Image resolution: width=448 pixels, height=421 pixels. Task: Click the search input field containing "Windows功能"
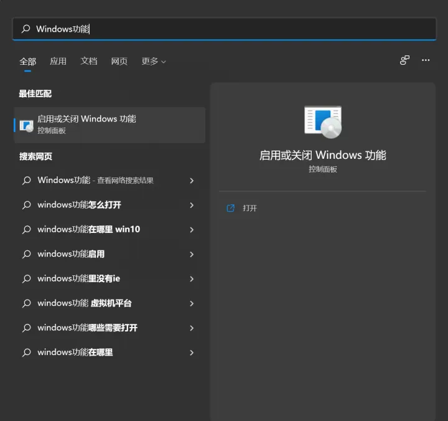[x=224, y=29]
